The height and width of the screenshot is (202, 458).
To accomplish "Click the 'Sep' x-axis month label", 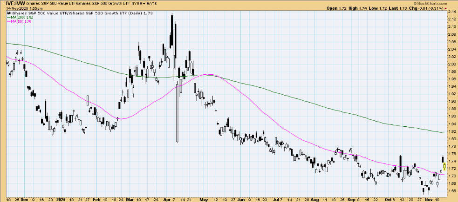I will click(351, 199).
